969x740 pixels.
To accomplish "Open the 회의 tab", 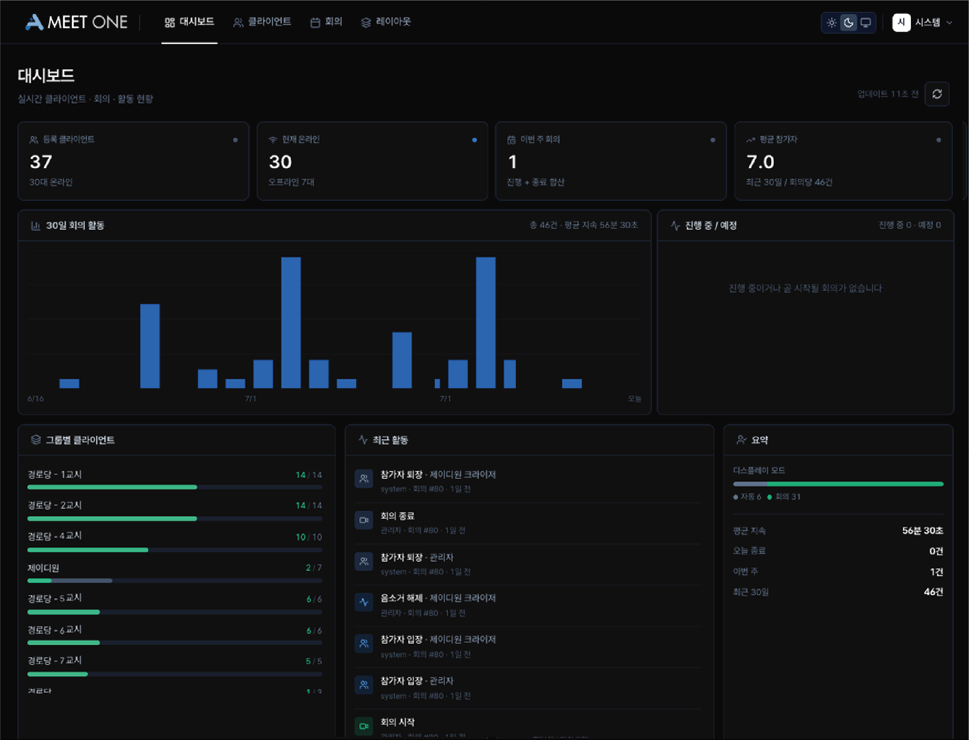I will [x=326, y=22].
